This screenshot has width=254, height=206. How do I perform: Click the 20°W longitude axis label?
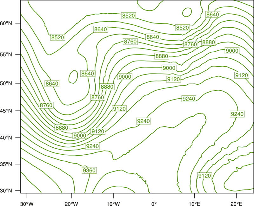tap(71, 204)
